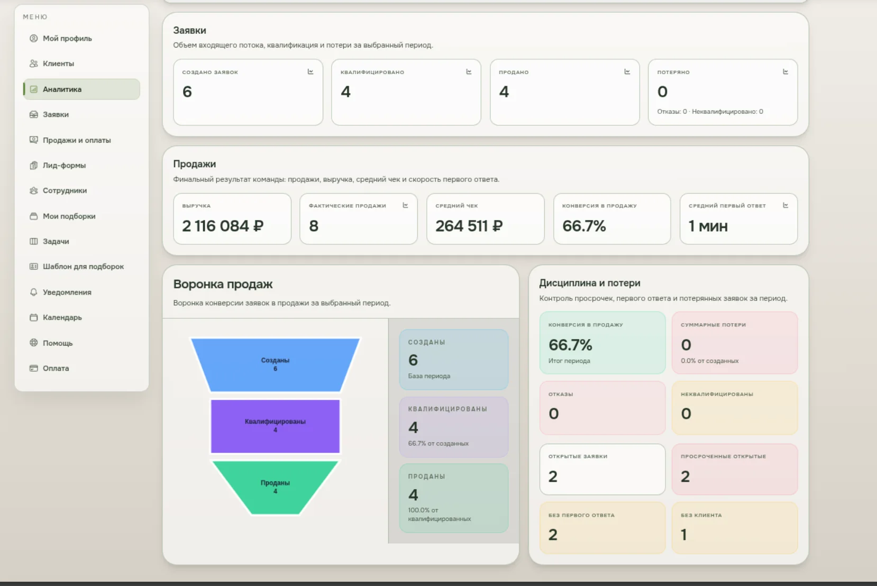Open the Помощь item
Viewport: 877px width, 586px height.
point(81,343)
